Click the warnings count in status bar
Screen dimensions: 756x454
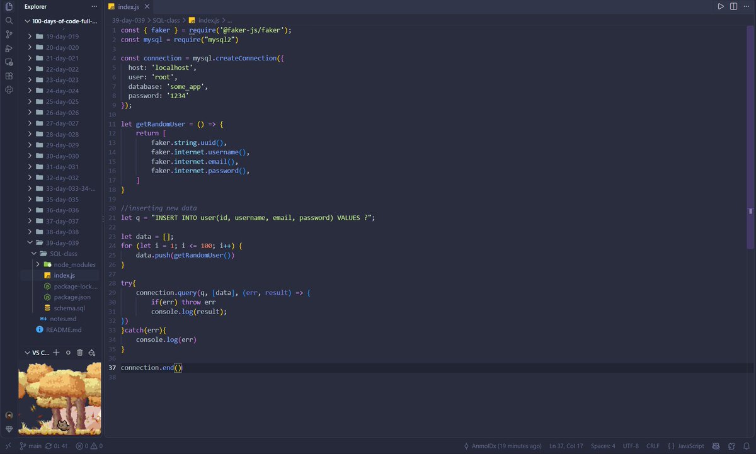96,446
